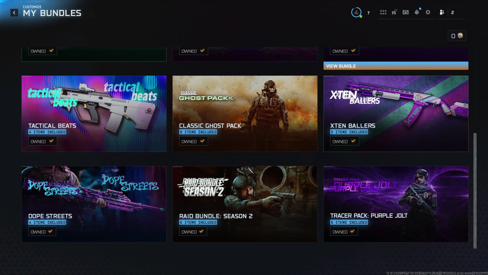
Task: Open the Tactical Beats bundle artwork
Action: tap(94, 113)
